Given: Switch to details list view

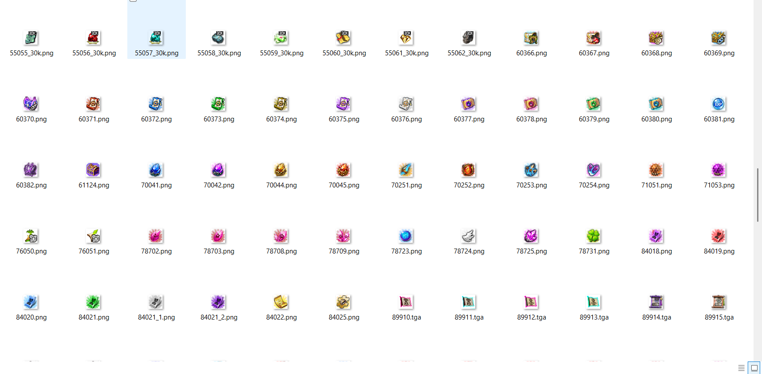Looking at the screenshot, I should 741,368.
